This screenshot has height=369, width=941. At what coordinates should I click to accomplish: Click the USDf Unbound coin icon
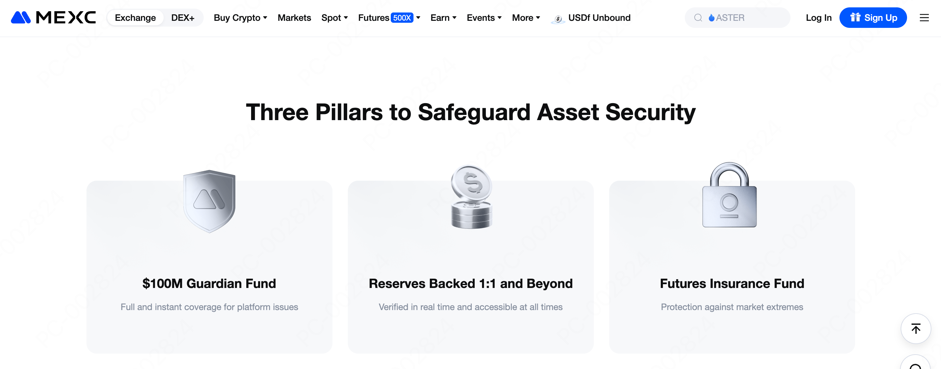point(558,18)
